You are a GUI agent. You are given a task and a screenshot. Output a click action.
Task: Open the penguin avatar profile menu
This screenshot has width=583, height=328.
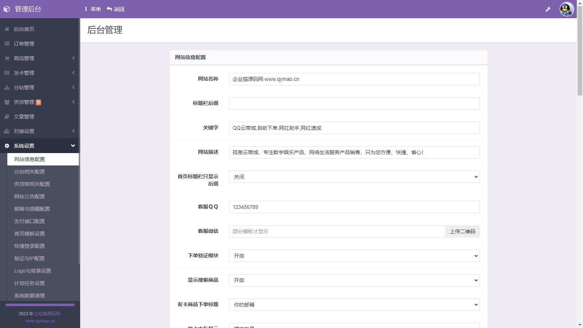tap(566, 9)
